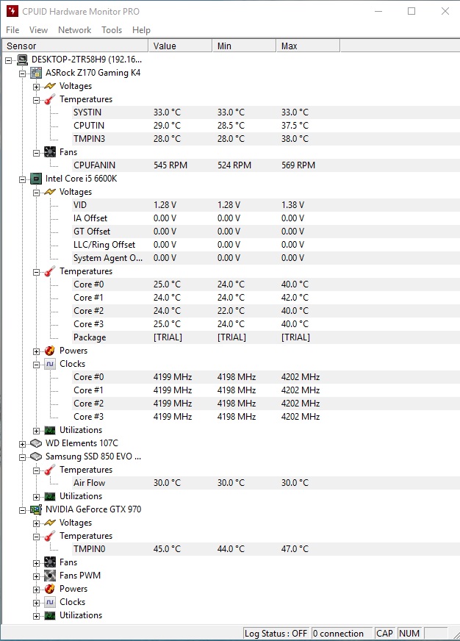Click the Min column header
This screenshot has height=641, width=460.
[x=244, y=46]
